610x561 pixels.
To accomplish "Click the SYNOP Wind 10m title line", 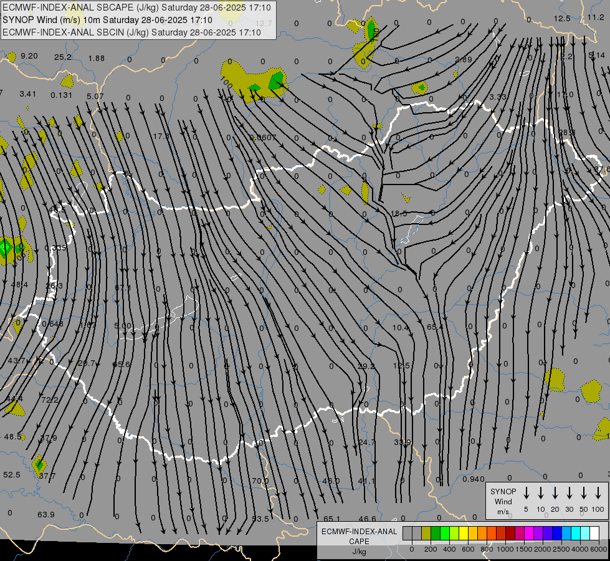I will pos(107,20).
